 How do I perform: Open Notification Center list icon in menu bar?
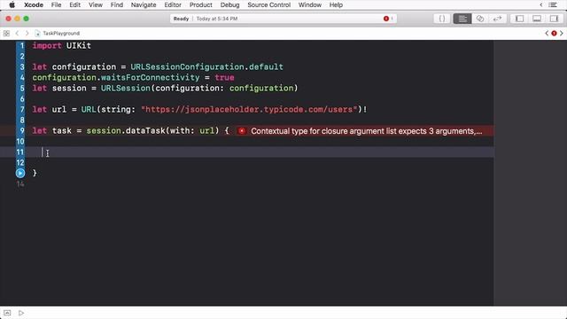coord(553,4)
